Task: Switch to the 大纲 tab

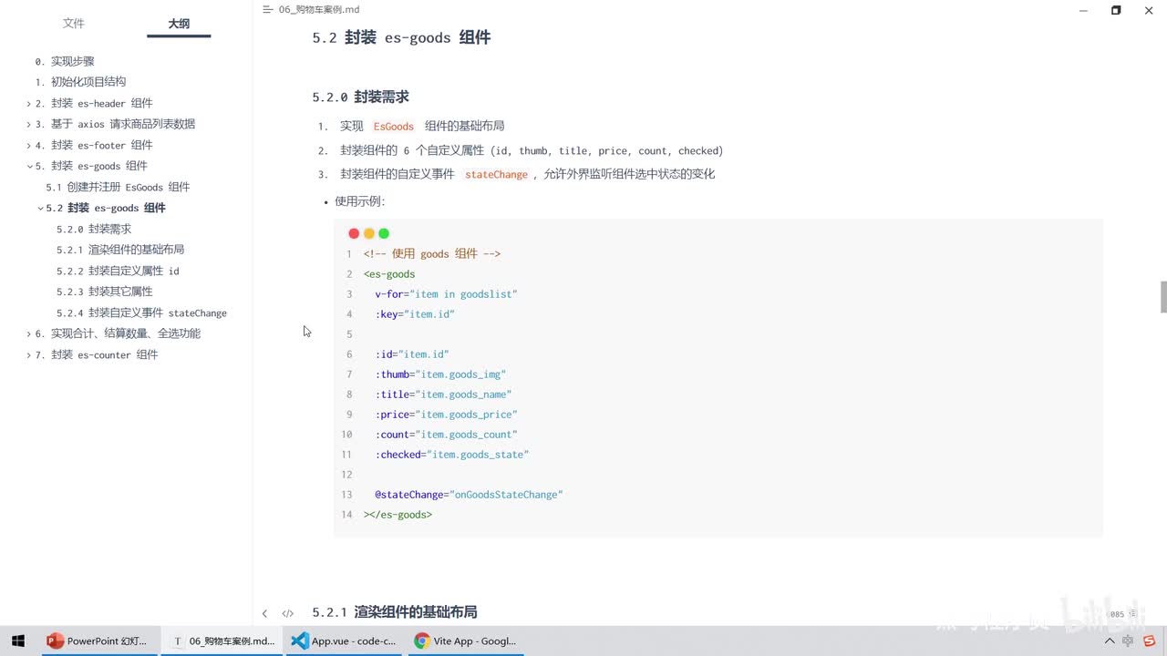Action: pyautogui.click(x=179, y=24)
